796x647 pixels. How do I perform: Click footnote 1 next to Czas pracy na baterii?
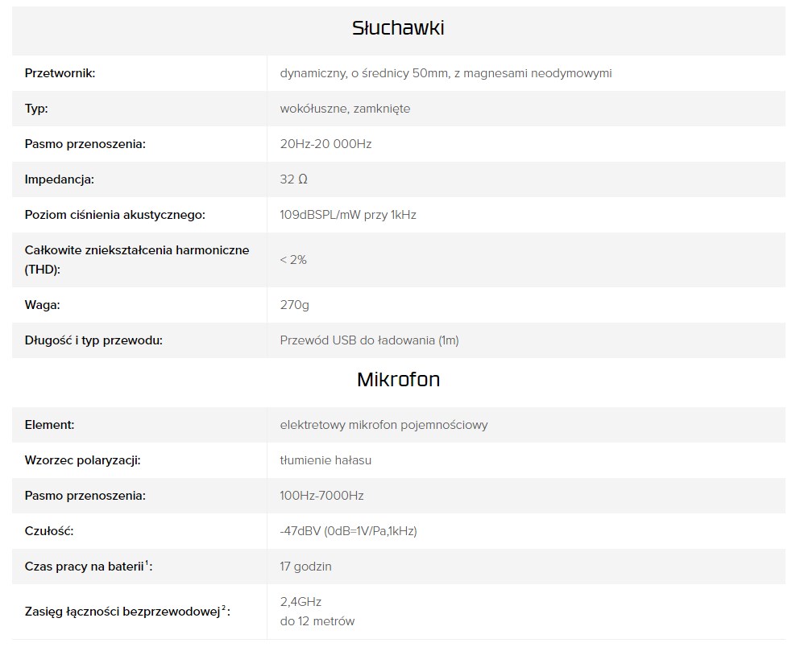[x=147, y=563]
